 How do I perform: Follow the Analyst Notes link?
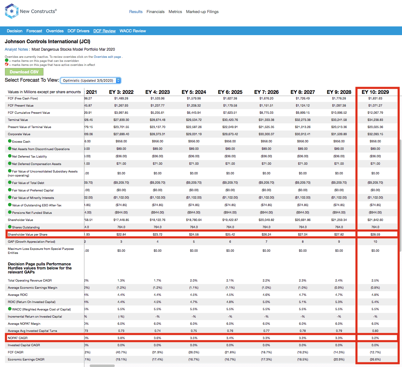click(x=16, y=49)
